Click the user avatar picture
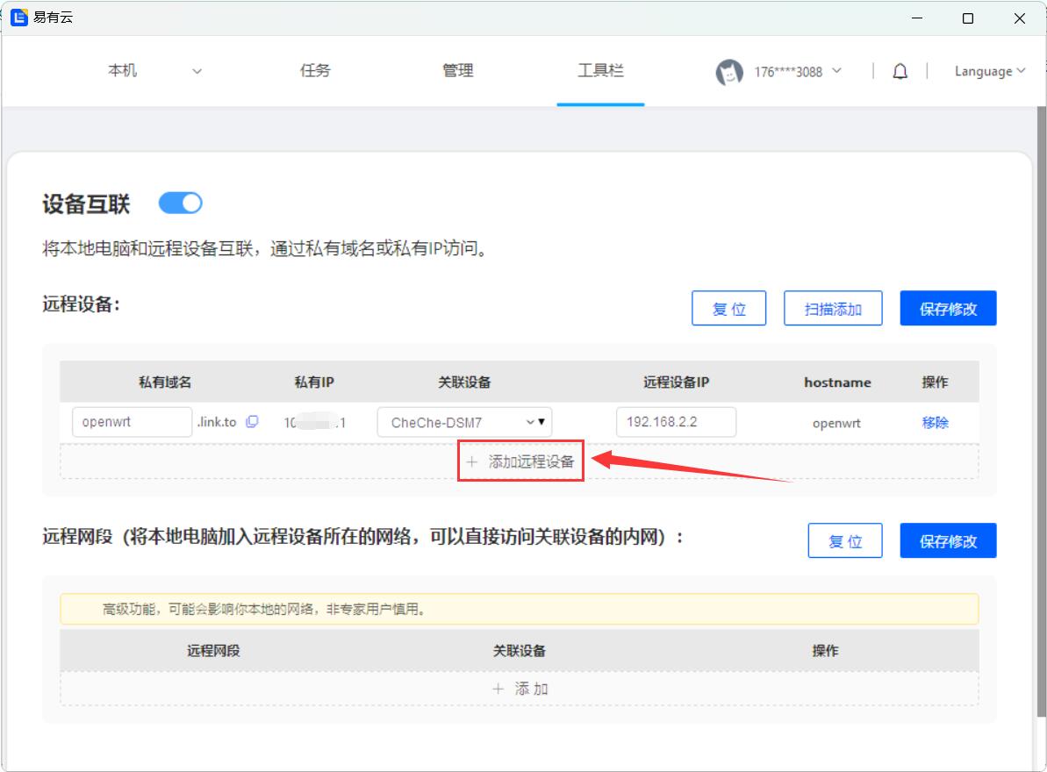1047x772 pixels. [x=730, y=72]
